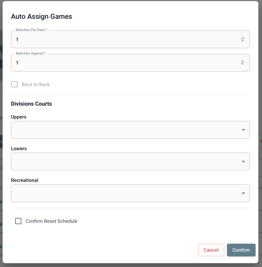Click the Divisions Courts heading

pyautogui.click(x=31, y=104)
